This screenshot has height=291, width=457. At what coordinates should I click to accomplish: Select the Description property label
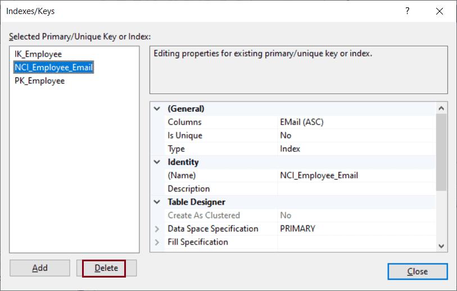(188, 188)
